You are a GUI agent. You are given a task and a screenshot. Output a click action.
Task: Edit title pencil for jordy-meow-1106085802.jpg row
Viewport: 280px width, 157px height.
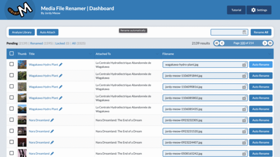(x=61, y=98)
